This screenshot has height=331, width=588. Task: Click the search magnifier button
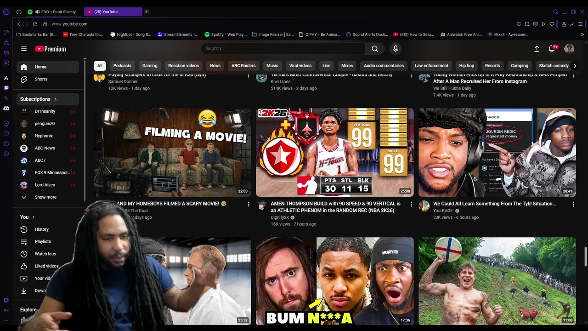[375, 49]
